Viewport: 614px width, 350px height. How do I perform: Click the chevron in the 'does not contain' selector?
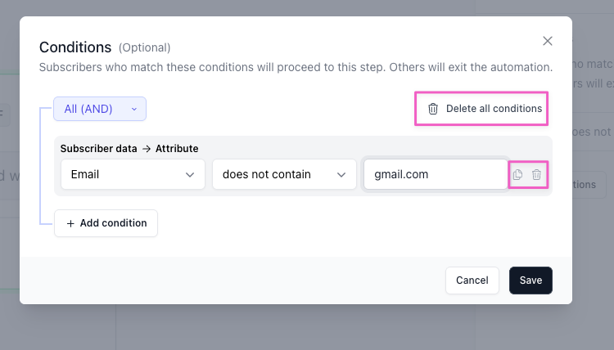point(341,174)
